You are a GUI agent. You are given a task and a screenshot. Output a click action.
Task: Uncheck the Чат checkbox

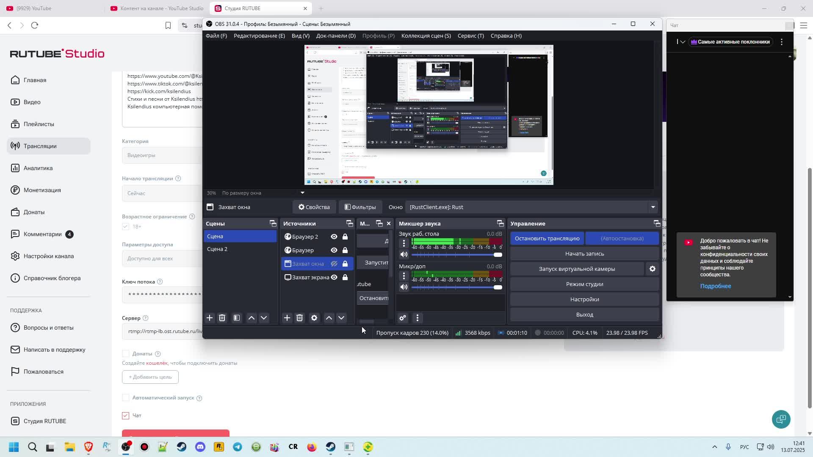click(125, 416)
